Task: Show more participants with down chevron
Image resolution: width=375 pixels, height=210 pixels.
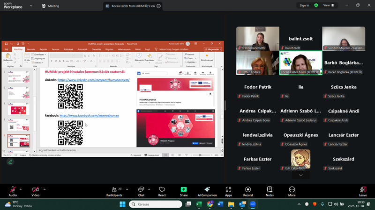Action: click(x=300, y=175)
